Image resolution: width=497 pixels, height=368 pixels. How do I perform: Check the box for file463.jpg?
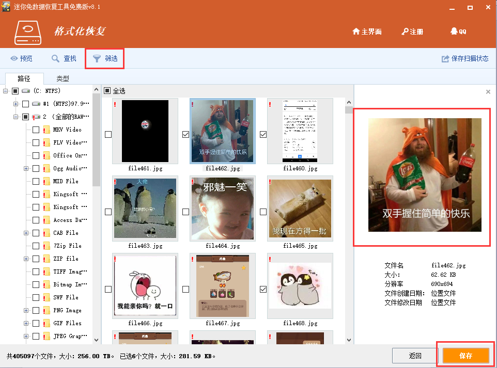pos(108,212)
